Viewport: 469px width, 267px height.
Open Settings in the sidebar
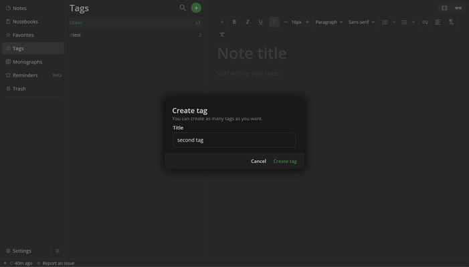click(25, 250)
